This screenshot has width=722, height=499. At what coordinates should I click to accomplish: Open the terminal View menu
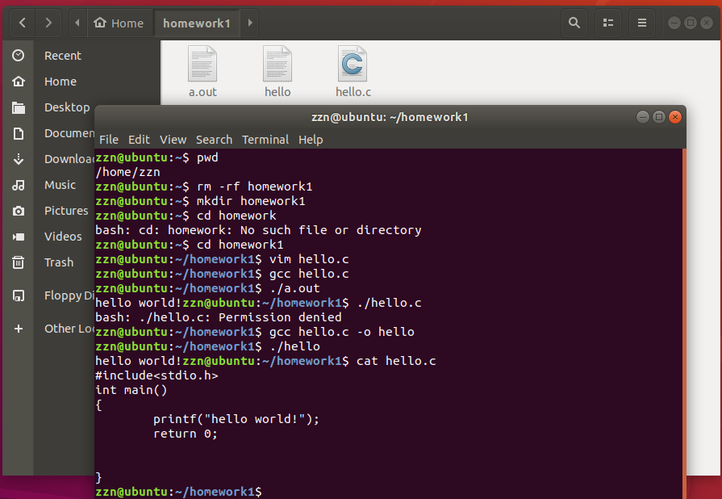click(x=173, y=140)
